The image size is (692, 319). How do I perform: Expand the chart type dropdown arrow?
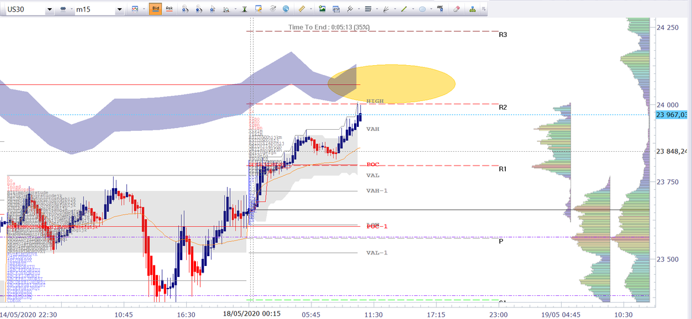144,9
